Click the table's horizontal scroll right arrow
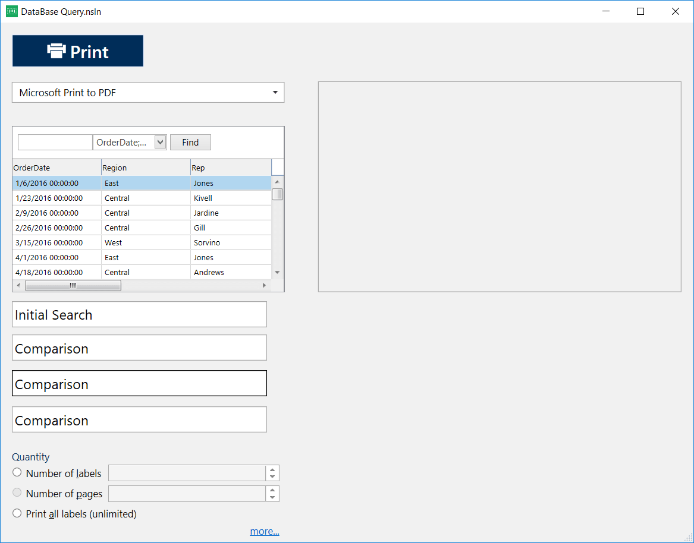Image resolution: width=694 pixels, height=543 pixels. tap(264, 286)
